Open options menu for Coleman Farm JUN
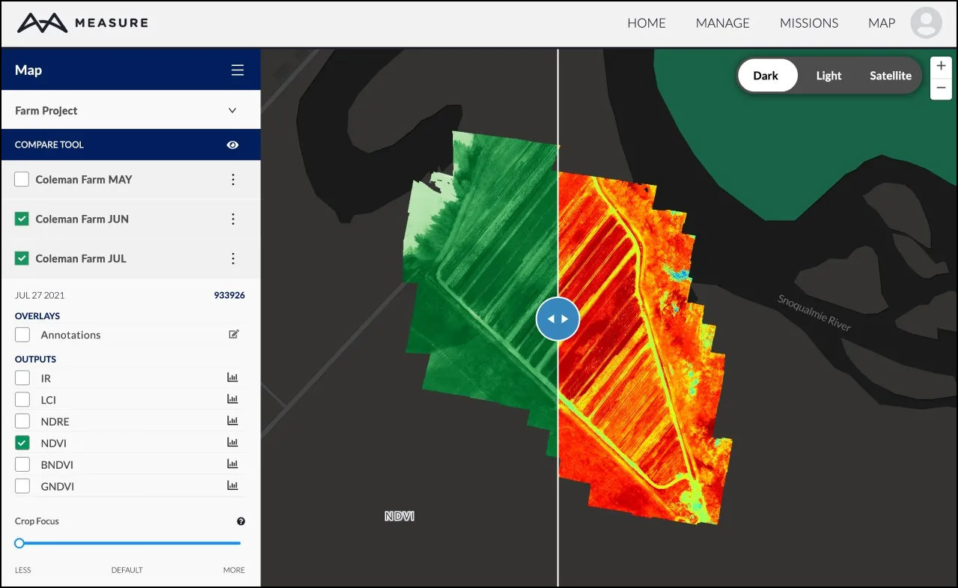The height and width of the screenshot is (588, 958). tap(233, 219)
